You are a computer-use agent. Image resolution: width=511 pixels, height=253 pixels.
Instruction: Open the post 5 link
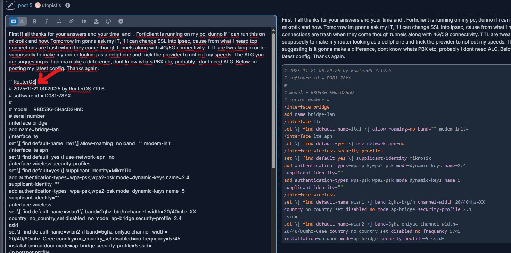(x=25, y=6)
